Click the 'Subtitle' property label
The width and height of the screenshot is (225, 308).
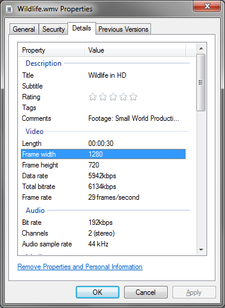[x=32, y=86]
